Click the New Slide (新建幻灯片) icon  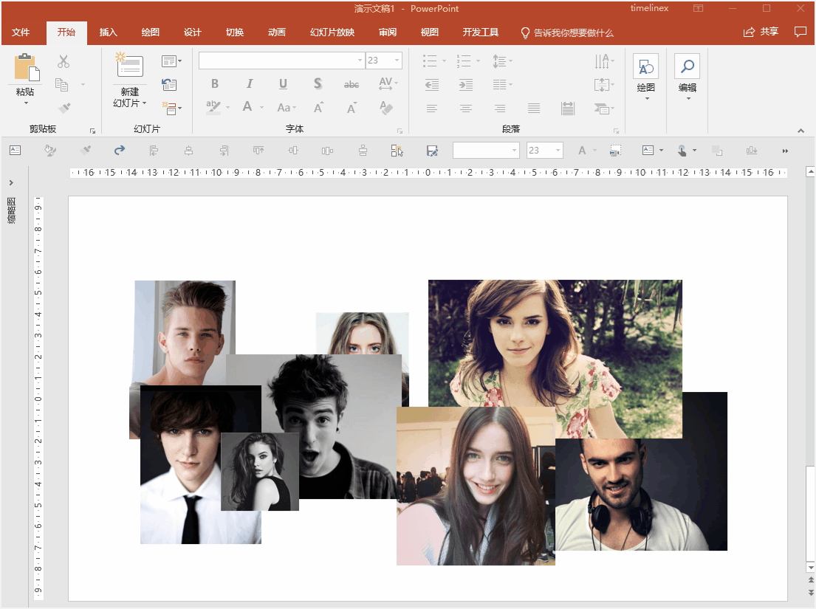point(130,66)
